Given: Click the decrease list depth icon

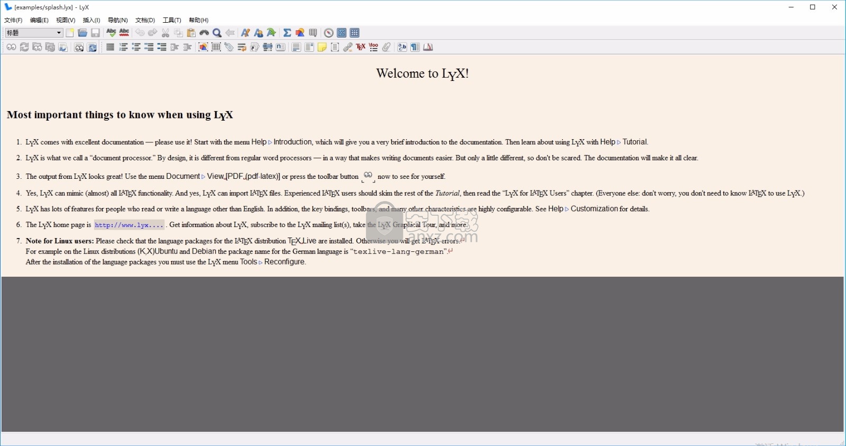Looking at the screenshot, I should pos(187,47).
